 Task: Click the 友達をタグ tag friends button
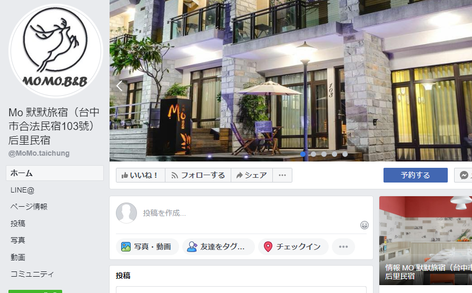point(219,247)
